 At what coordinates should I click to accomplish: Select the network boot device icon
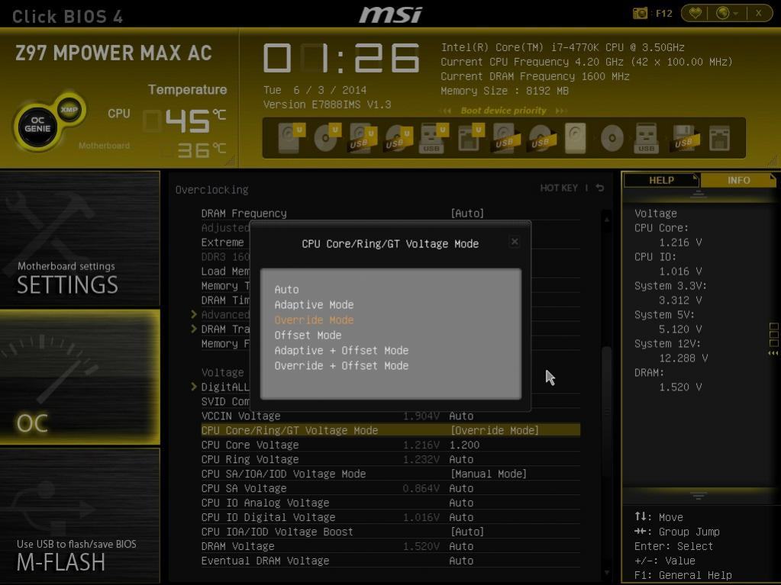(720, 138)
